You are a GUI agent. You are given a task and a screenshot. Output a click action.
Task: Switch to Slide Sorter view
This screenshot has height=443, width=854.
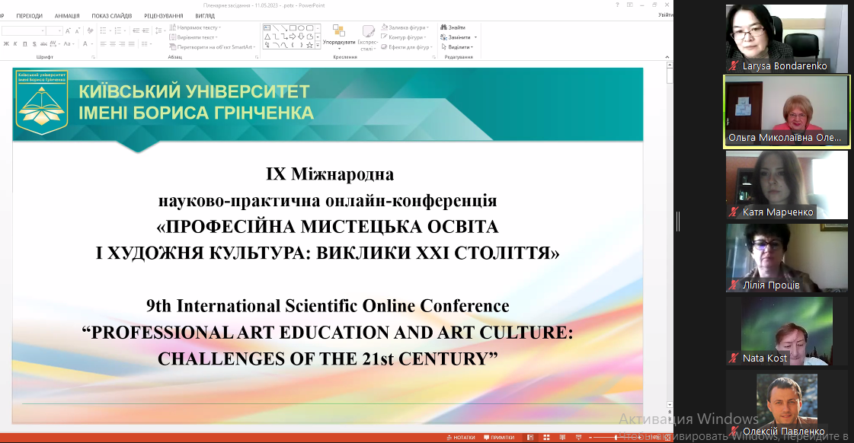[546, 438]
